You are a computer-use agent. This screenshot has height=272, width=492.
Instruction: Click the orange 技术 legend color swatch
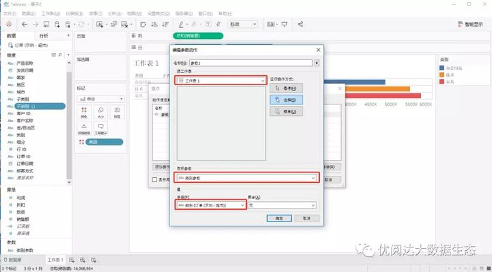(x=442, y=75)
